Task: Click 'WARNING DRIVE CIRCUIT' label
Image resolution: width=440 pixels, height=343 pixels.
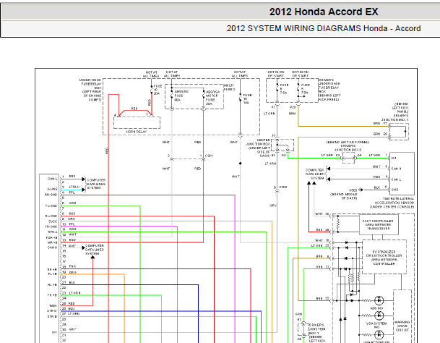Action: [x=402, y=326]
